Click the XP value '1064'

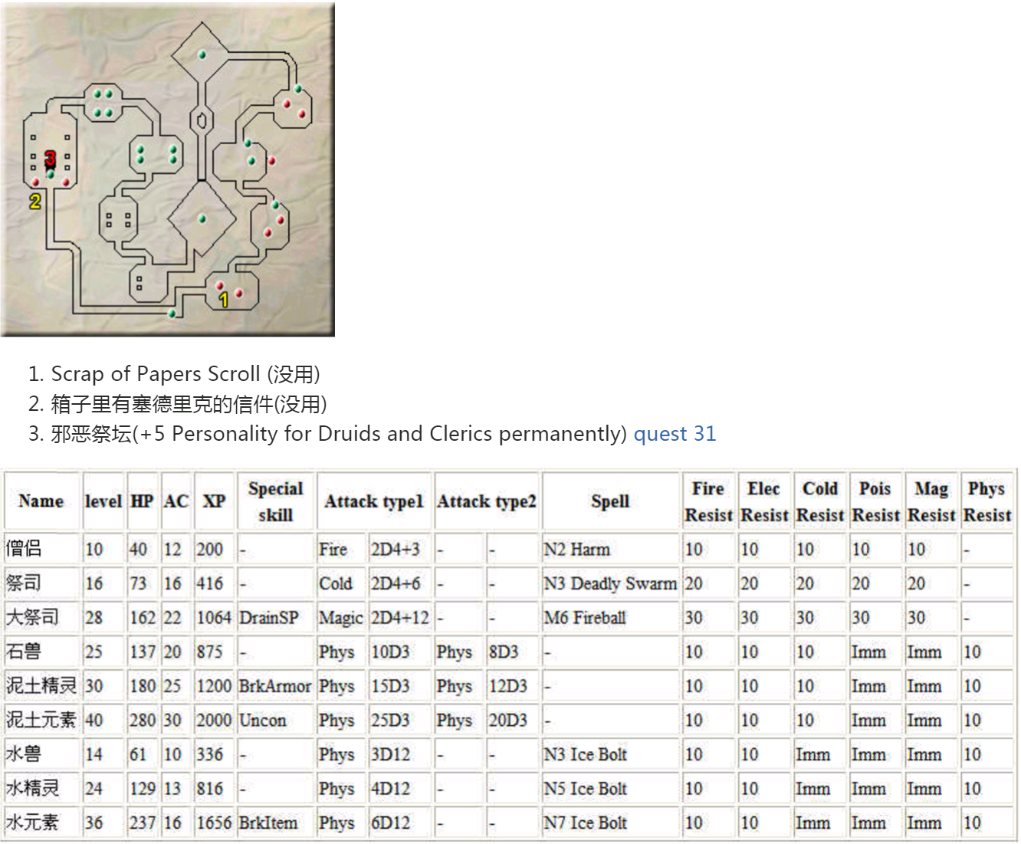point(215,617)
